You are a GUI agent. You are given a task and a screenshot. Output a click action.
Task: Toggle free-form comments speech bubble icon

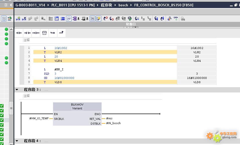coord(69,19)
